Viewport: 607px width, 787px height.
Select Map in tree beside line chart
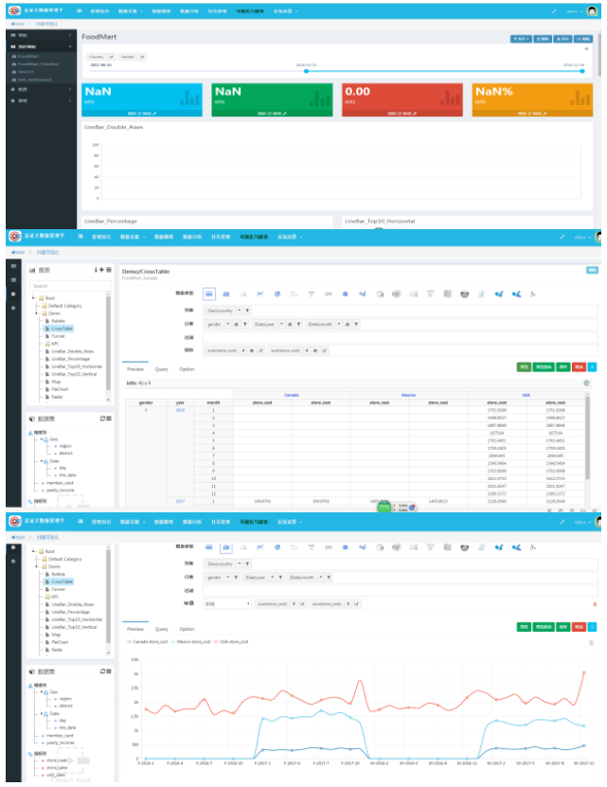(x=56, y=635)
